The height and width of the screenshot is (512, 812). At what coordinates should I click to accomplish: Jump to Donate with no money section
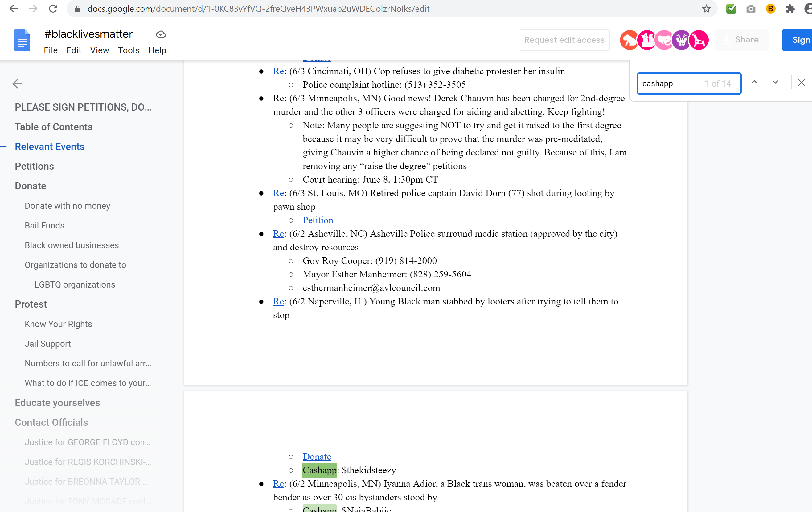point(68,205)
